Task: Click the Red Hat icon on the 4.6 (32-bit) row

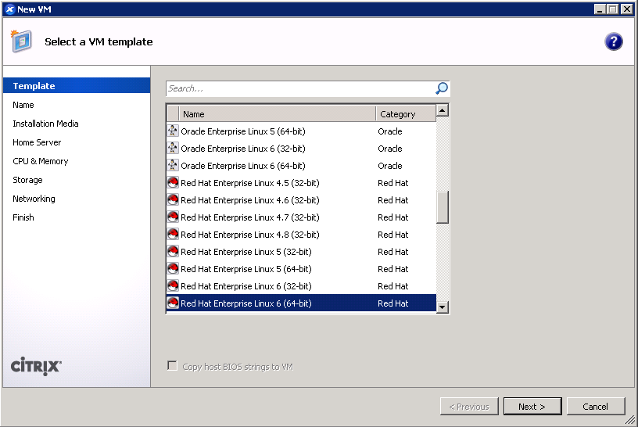Action: tap(173, 200)
